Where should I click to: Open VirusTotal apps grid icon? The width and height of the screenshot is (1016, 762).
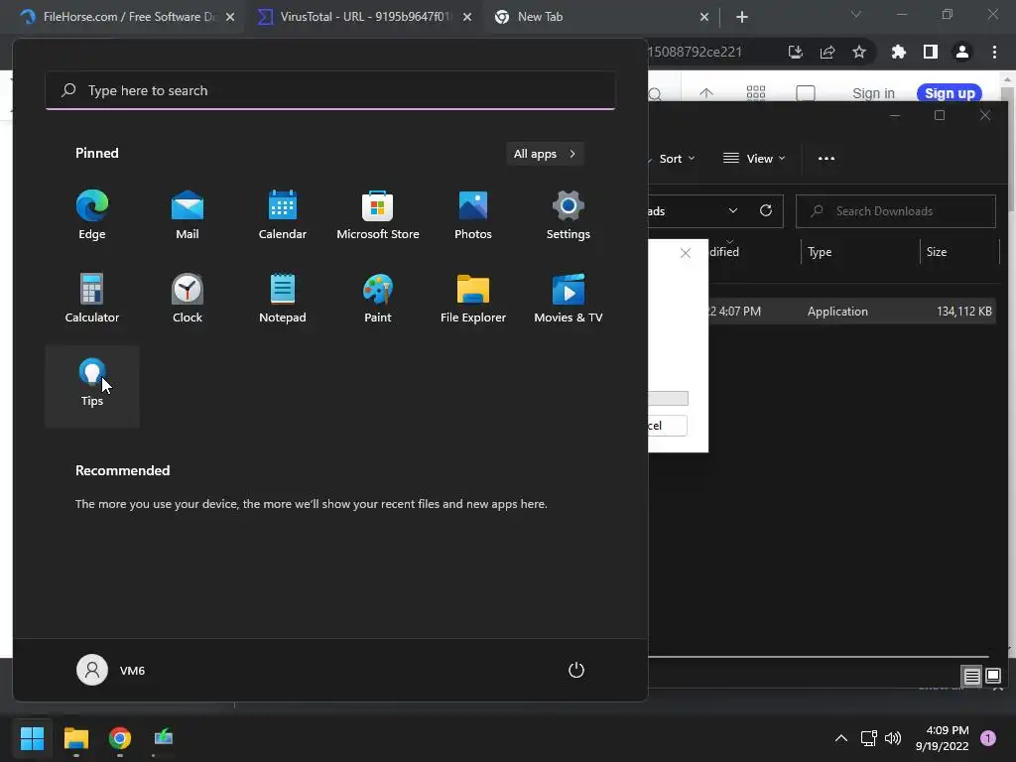[755, 92]
